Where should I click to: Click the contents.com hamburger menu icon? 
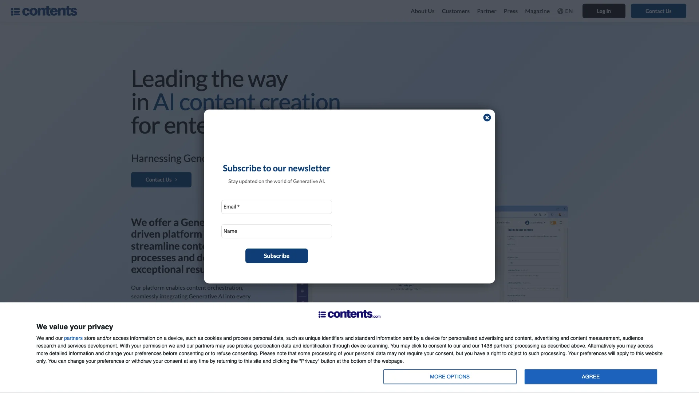coord(15,11)
